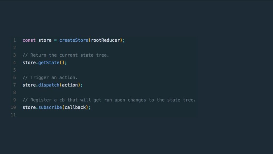Select the createStore function name
This screenshot has height=154, width=273.
74,40
